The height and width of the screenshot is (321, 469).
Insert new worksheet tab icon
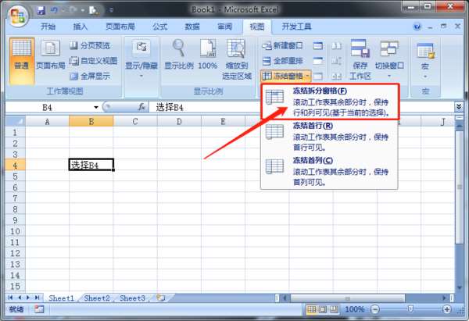[x=160, y=298]
